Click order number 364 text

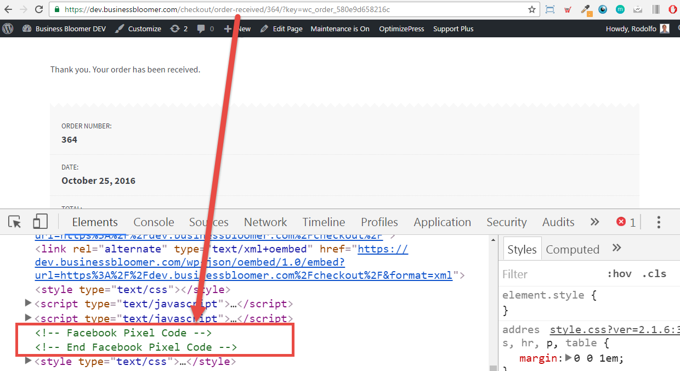point(69,139)
